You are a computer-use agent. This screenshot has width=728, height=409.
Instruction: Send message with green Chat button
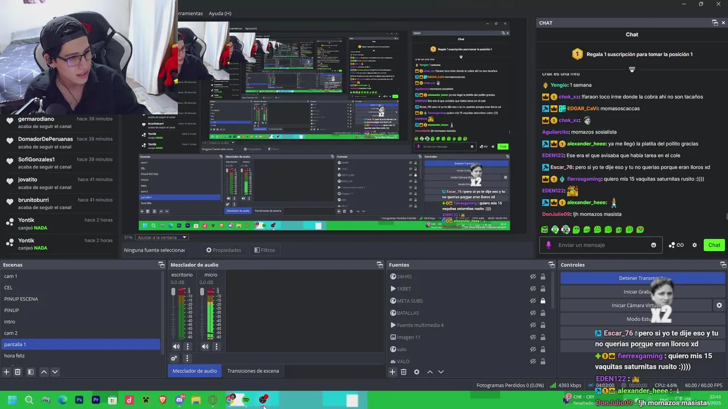pos(714,245)
